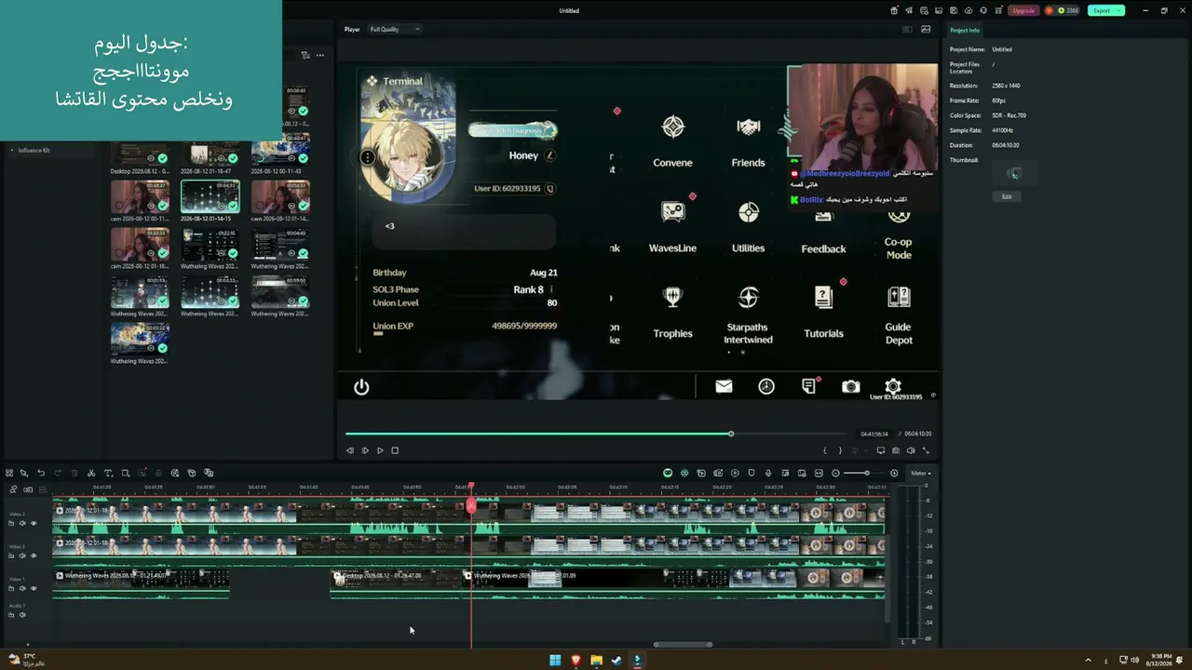The image size is (1192, 670).
Task: Click the playhead marker on timeline ruler
Action: [471, 486]
